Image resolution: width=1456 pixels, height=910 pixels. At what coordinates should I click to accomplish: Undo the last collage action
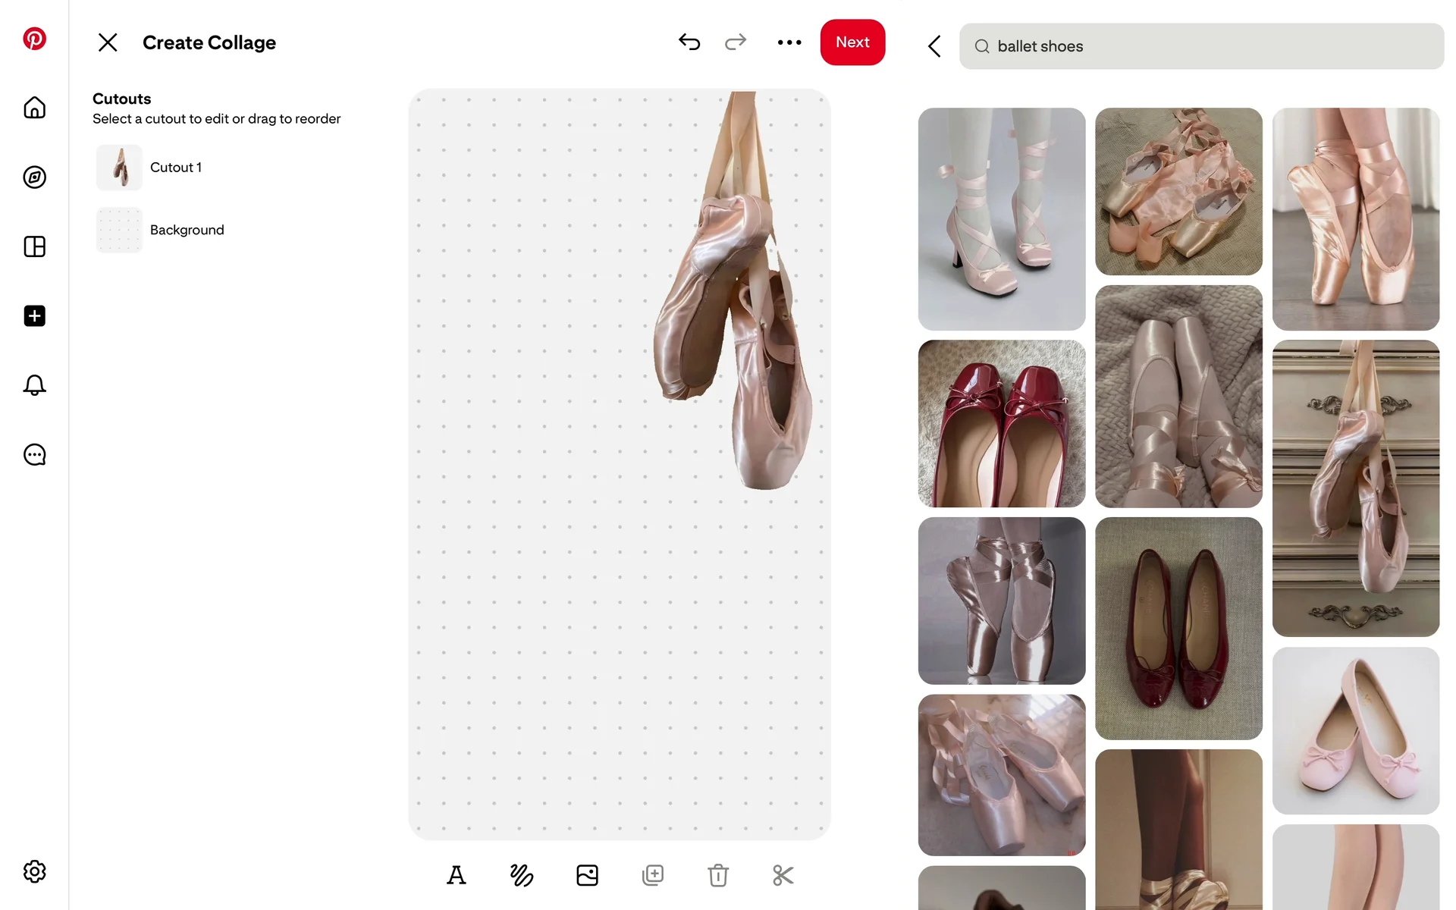pyautogui.click(x=689, y=42)
